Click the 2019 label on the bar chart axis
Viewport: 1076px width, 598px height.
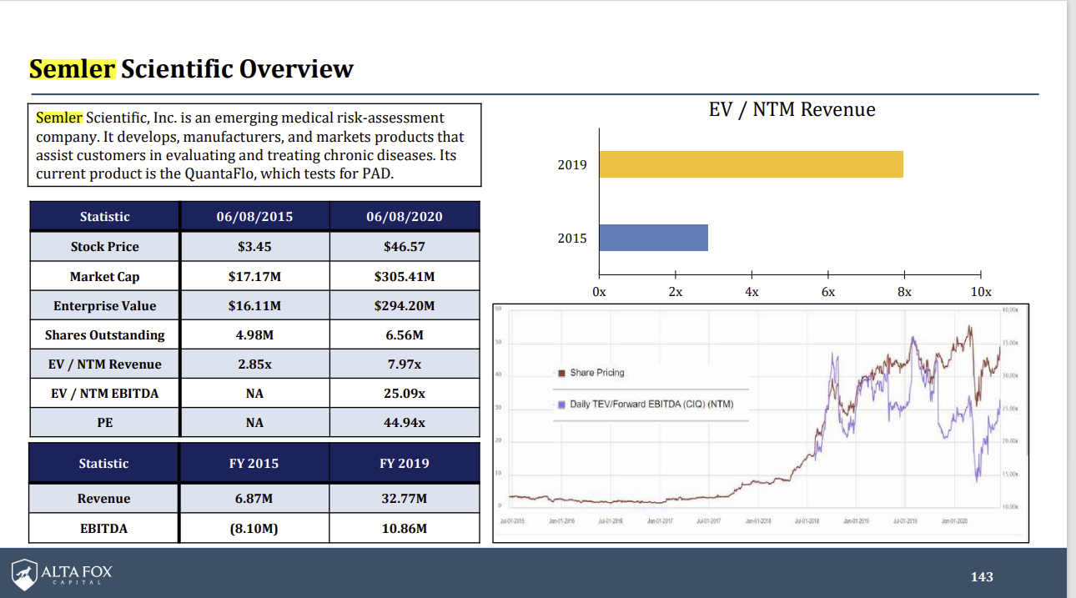572,165
